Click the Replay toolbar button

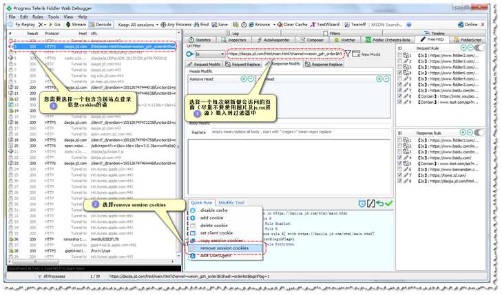(25, 24)
